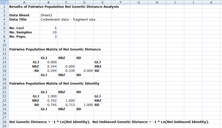Click the Nei Genetic Distance formula note

pyautogui.click(x=109, y=122)
